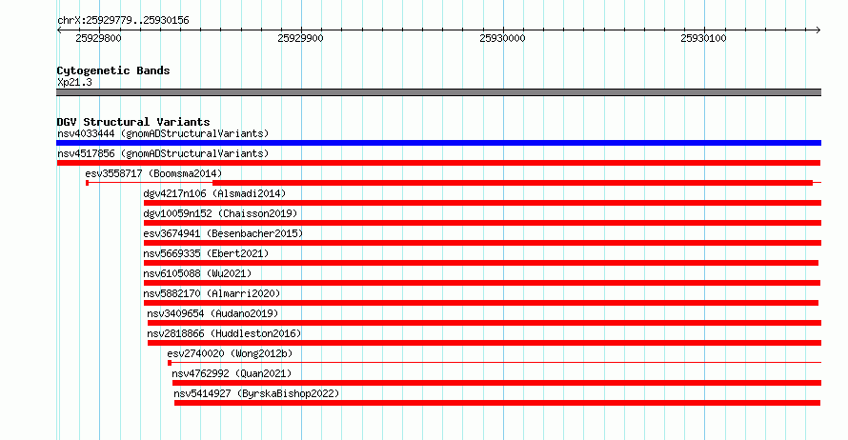Select the nsv3409654 Audano2019 red bar
Screen dimensions: 848x440
coord(485,323)
